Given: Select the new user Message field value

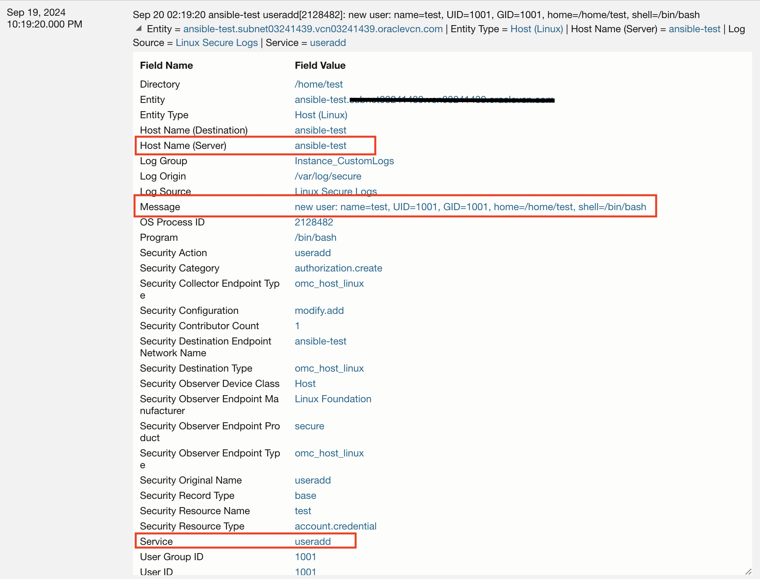Looking at the screenshot, I should 470,207.
